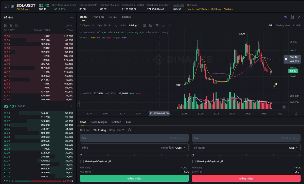304x184 pixels.
Task: Open the news note icon on chart
Action: (274, 86)
